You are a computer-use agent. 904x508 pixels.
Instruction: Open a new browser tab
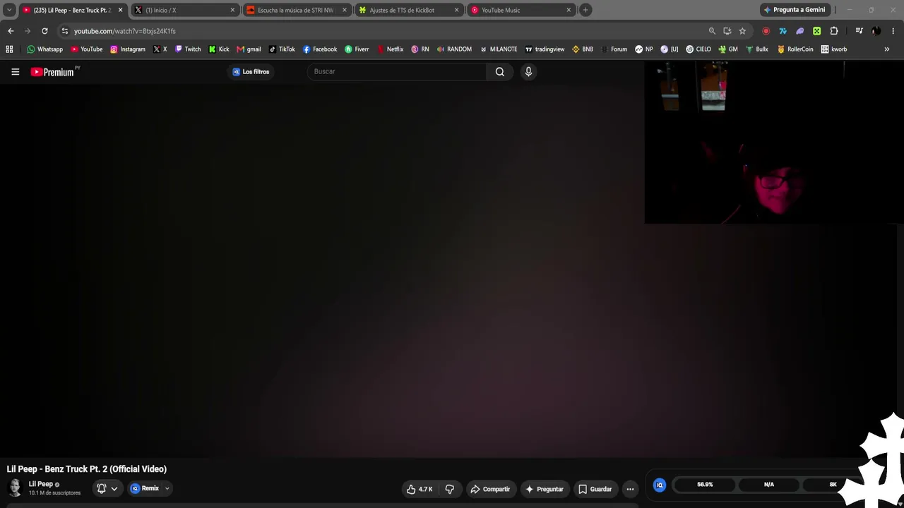(x=585, y=10)
